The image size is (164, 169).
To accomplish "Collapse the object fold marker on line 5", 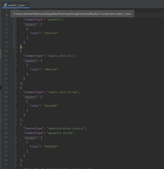I will 16,29.
